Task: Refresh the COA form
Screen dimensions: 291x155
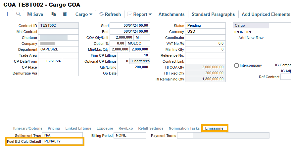Action: click(x=110, y=14)
